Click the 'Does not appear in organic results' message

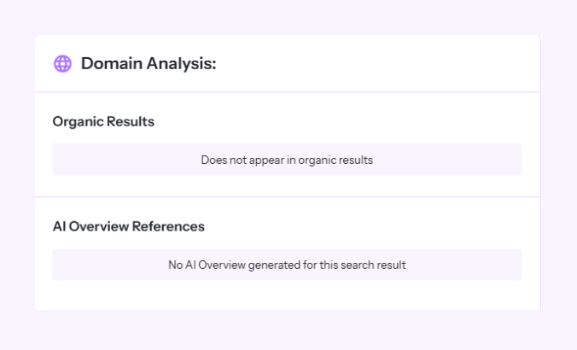click(287, 160)
